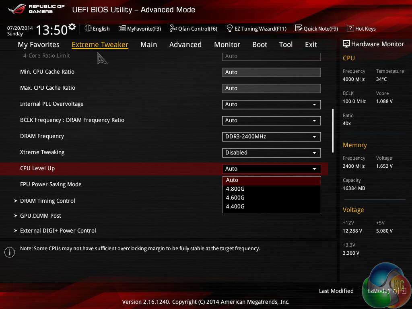Click the Last Modified button
Image resolution: width=412 pixels, height=309 pixels.
point(336,291)
